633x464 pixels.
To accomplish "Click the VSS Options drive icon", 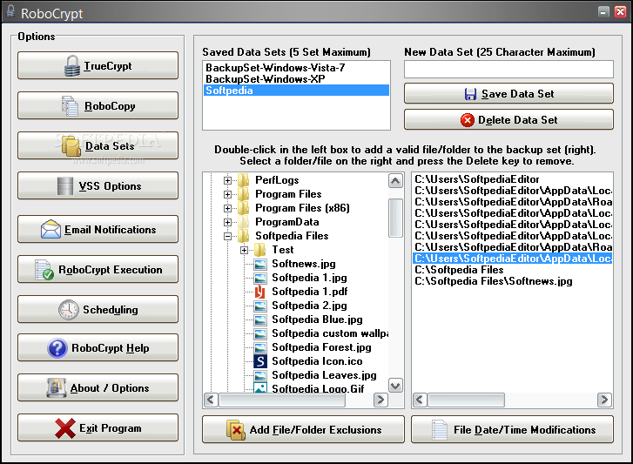I will [x=65, y=186].
